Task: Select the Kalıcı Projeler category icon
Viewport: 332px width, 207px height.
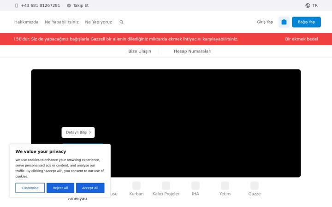Action: [166, 185]
